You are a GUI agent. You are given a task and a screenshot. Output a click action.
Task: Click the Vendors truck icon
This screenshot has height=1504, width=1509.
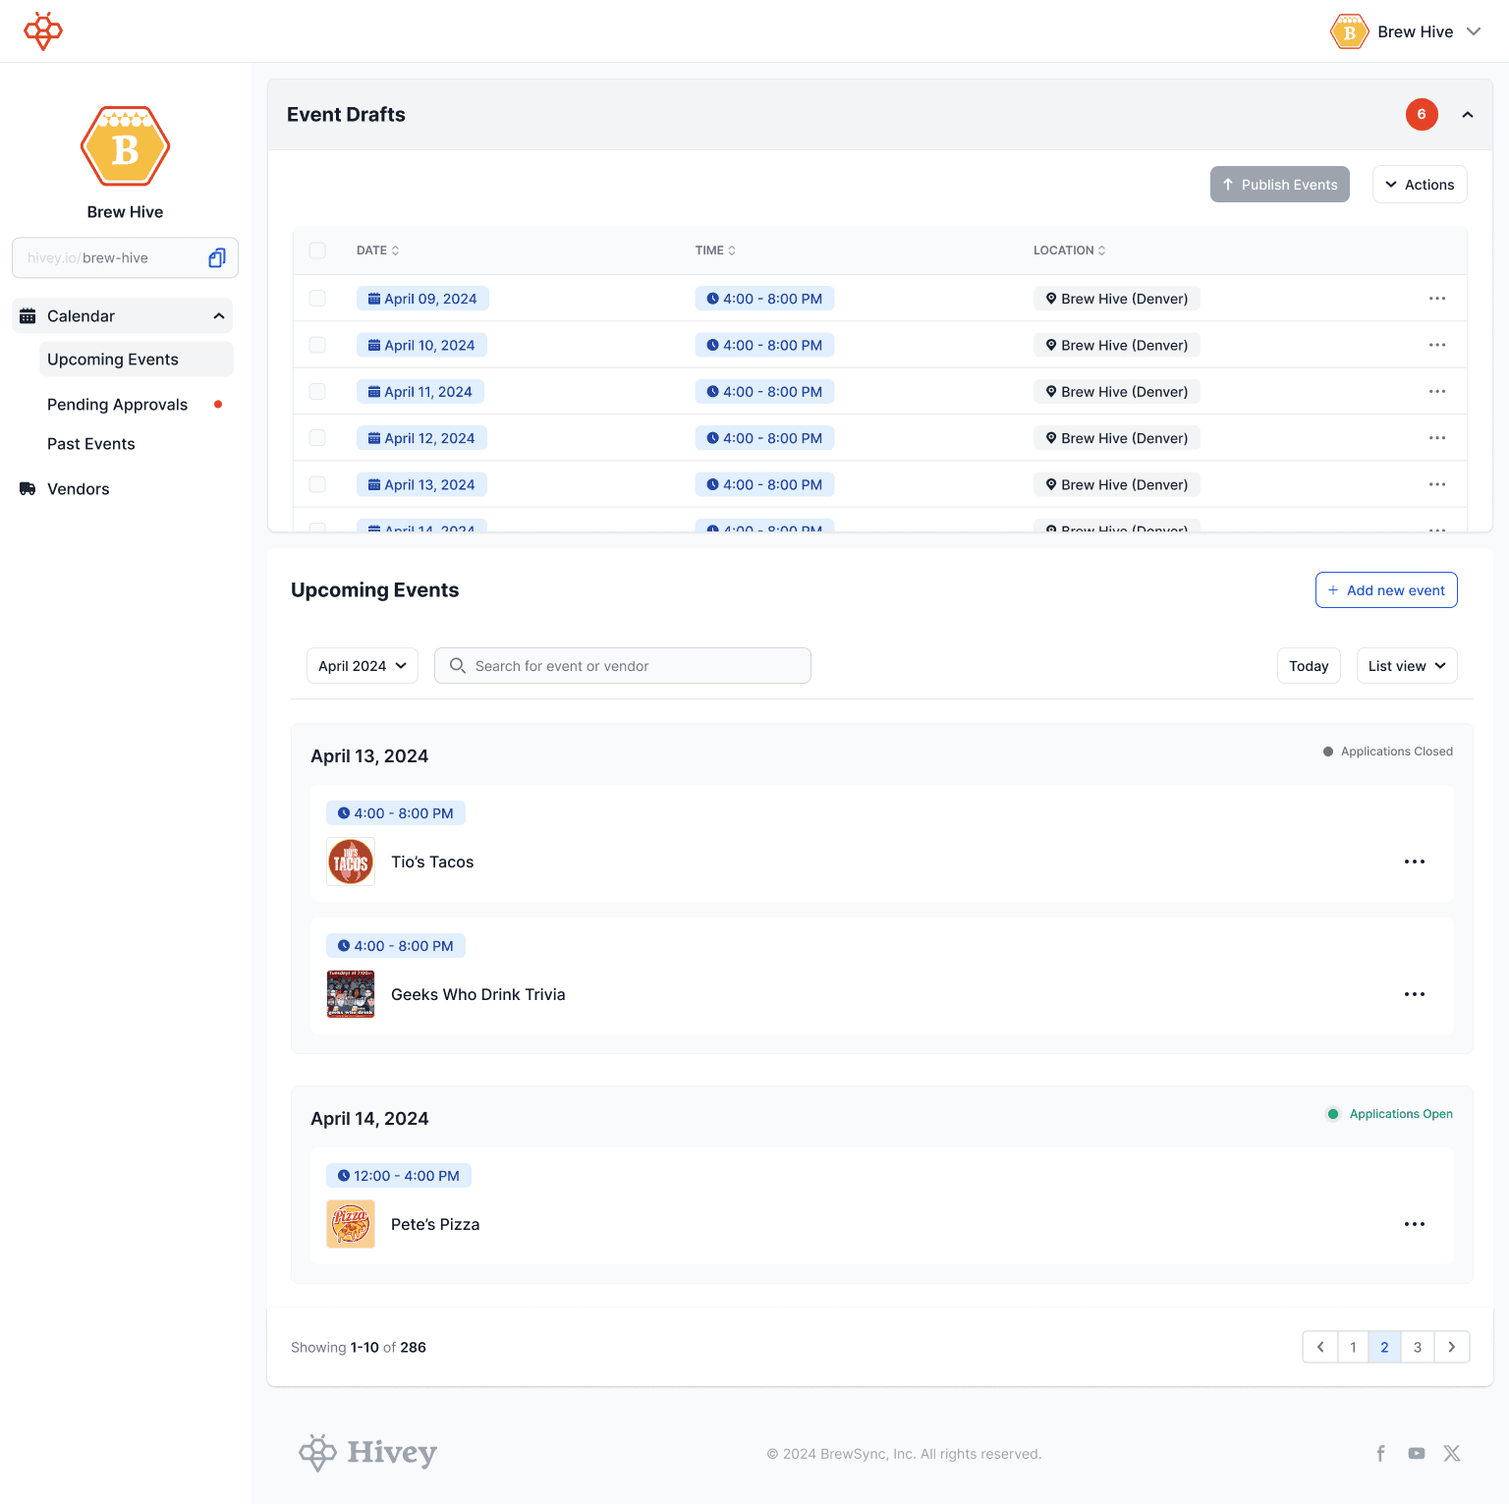[28, 489]
